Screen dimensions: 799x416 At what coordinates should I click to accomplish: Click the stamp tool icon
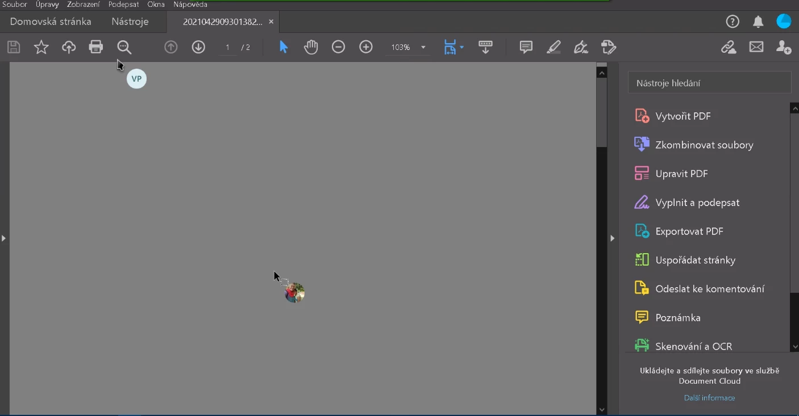[609, 47]
